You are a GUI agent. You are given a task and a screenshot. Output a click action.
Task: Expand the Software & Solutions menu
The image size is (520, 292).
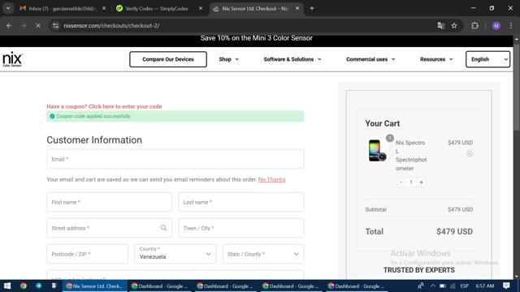pos(292,59)
